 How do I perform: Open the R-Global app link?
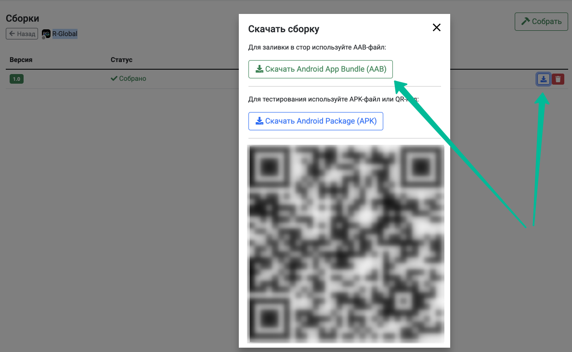[65, 34]
